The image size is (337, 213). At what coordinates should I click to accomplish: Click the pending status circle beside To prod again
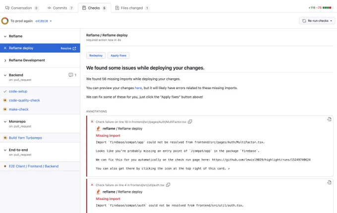click(x=5, y=21)
